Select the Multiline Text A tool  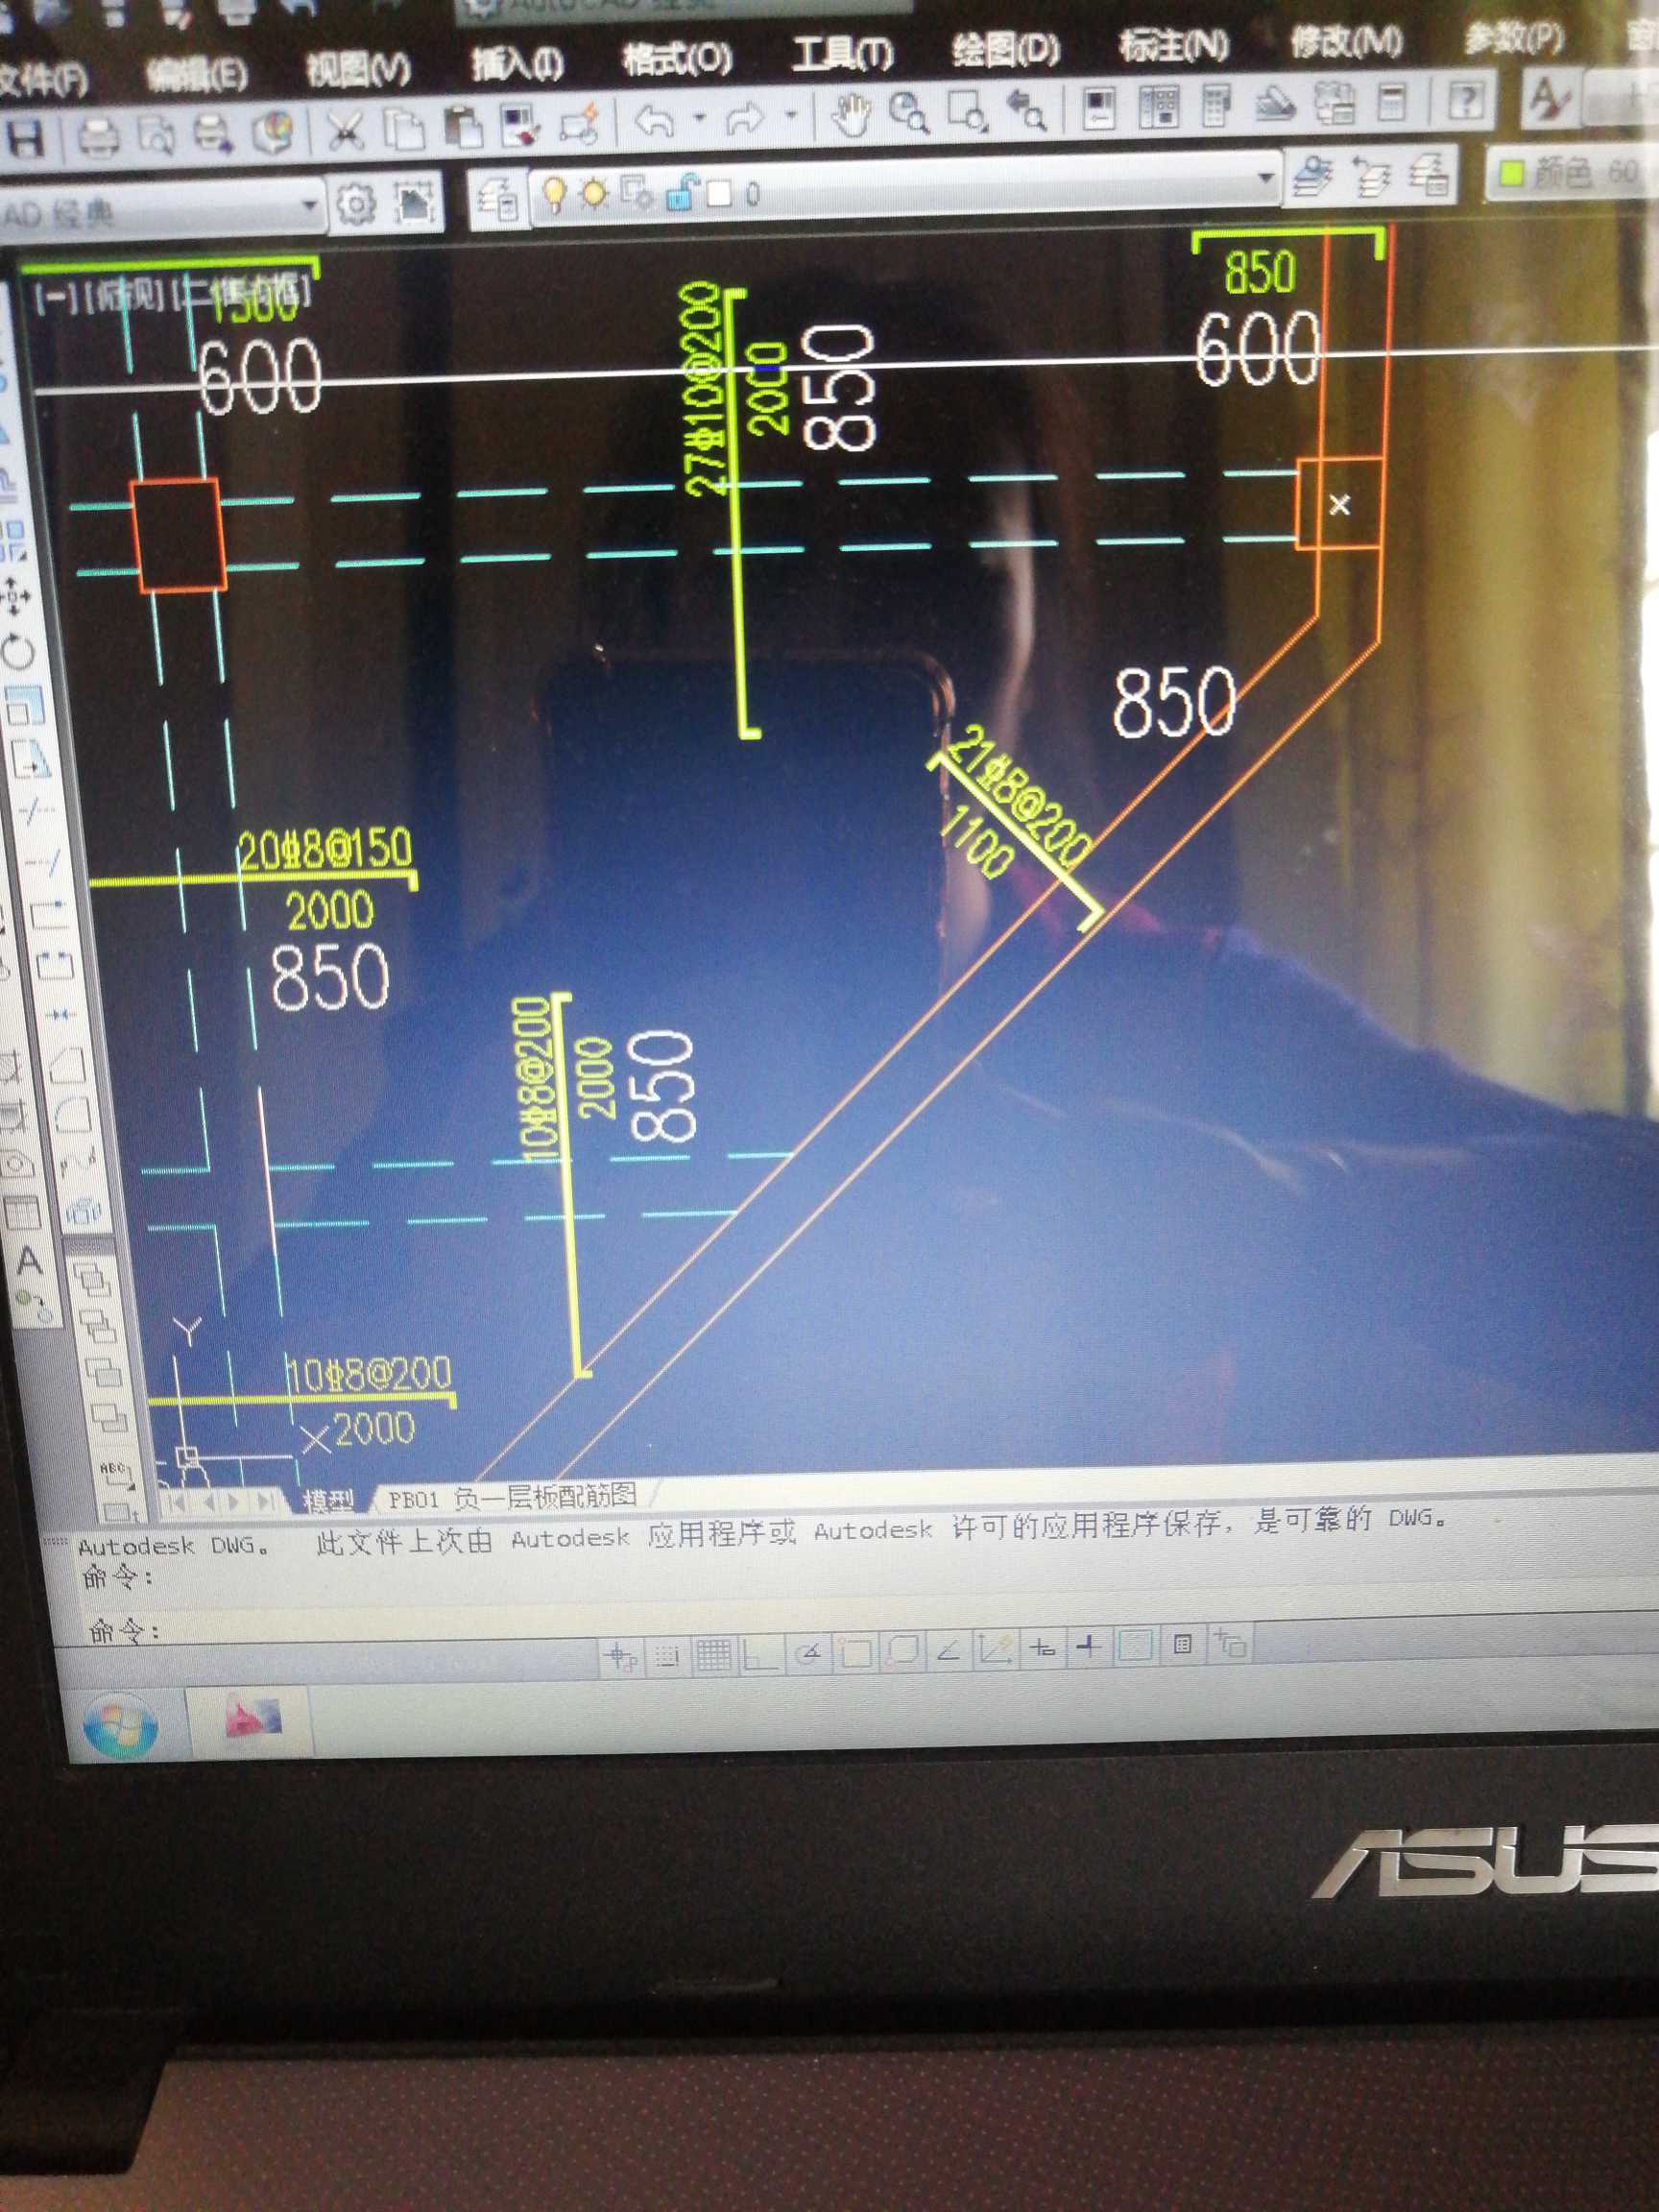pyautogui.click(x=29, y=1262)
